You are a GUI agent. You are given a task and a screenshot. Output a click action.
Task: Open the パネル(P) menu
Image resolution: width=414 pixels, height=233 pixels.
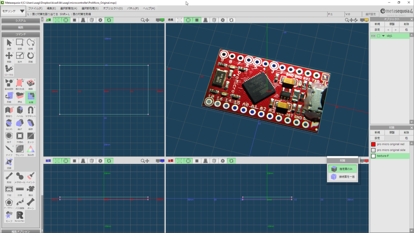pyautogui.click(x=133, y=8)
